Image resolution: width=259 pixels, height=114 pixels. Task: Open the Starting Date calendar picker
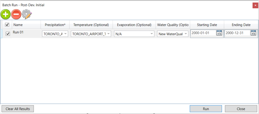pos(219,33)
